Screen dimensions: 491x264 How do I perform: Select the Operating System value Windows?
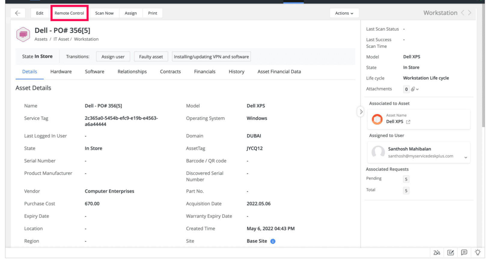click(257, 118)
